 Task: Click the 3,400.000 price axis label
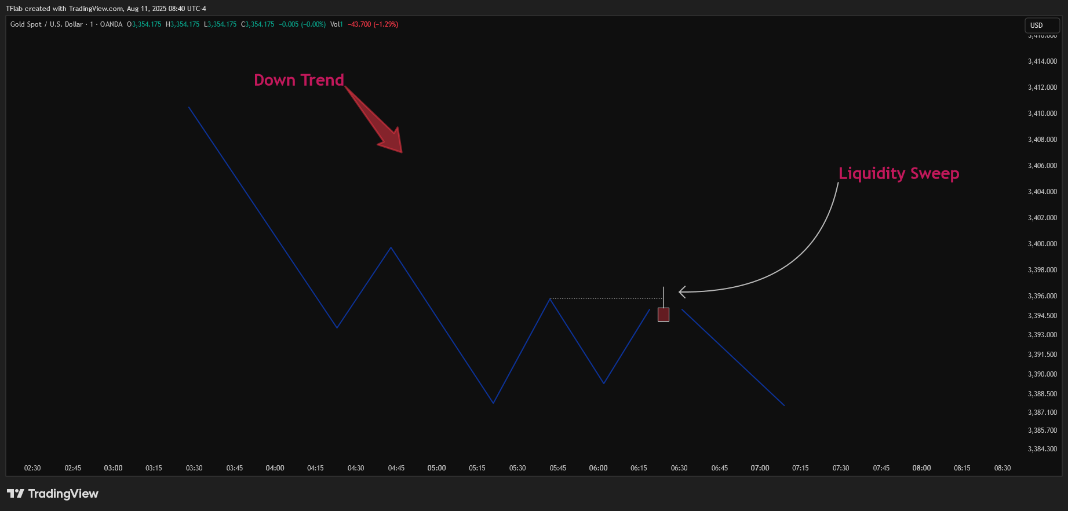(1043, 244)
